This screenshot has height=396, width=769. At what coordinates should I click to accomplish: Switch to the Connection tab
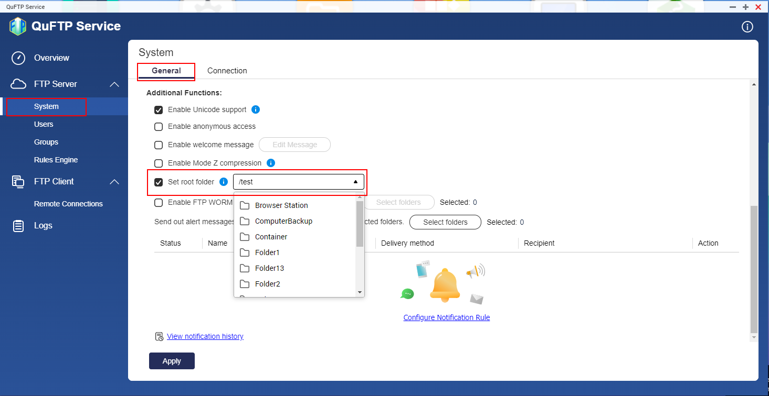[227, 71]
